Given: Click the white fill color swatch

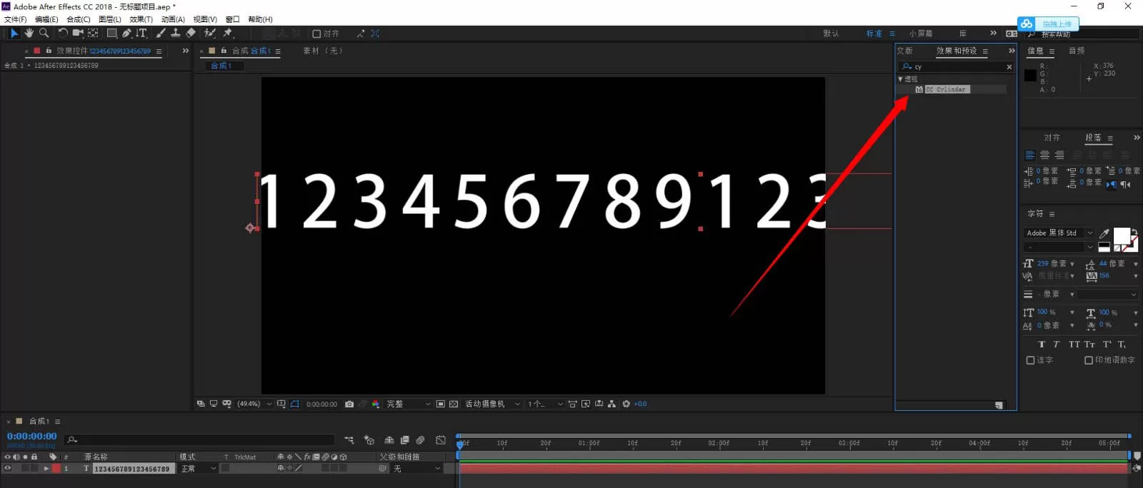Looking at the screenshot, I should (x=1121, y=236).
